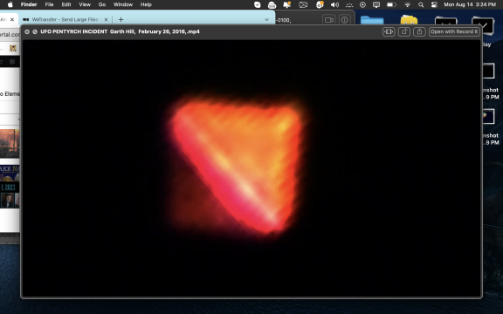Viewport: 503px width, 314px height.
Task: Toggle the sound volume menu bar icon
Action: (334, 4)
